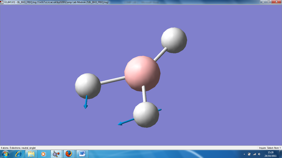282x158 pixels.
Task: Open the clock showing 15:28
Action: tap(270, 154)
